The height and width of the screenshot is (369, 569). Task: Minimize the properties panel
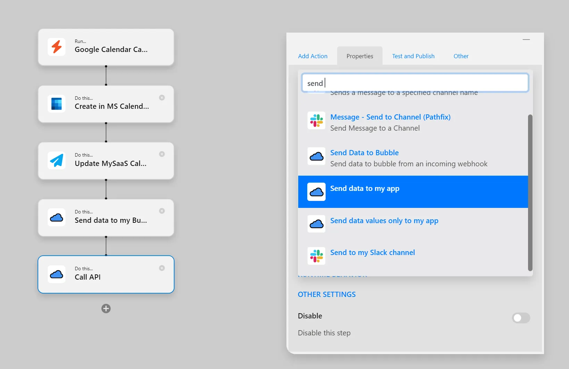pos(526,39)
